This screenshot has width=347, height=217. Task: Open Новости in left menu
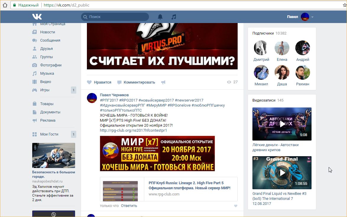48,32
